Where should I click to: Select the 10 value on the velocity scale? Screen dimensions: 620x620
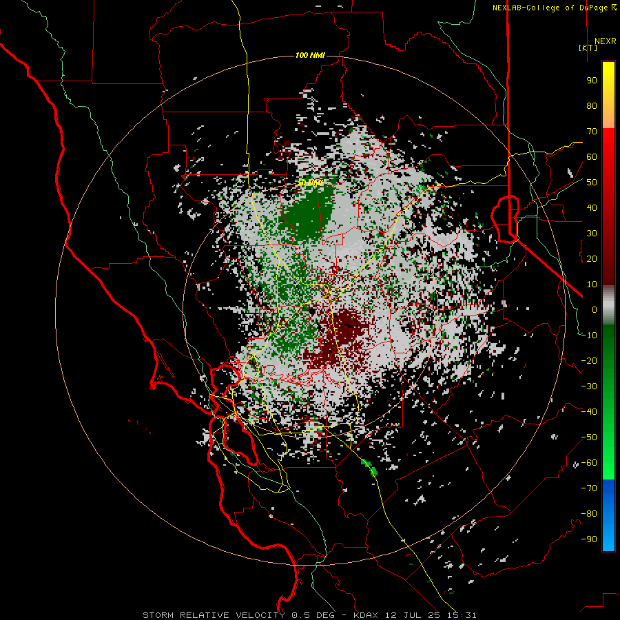click(592, 285)
